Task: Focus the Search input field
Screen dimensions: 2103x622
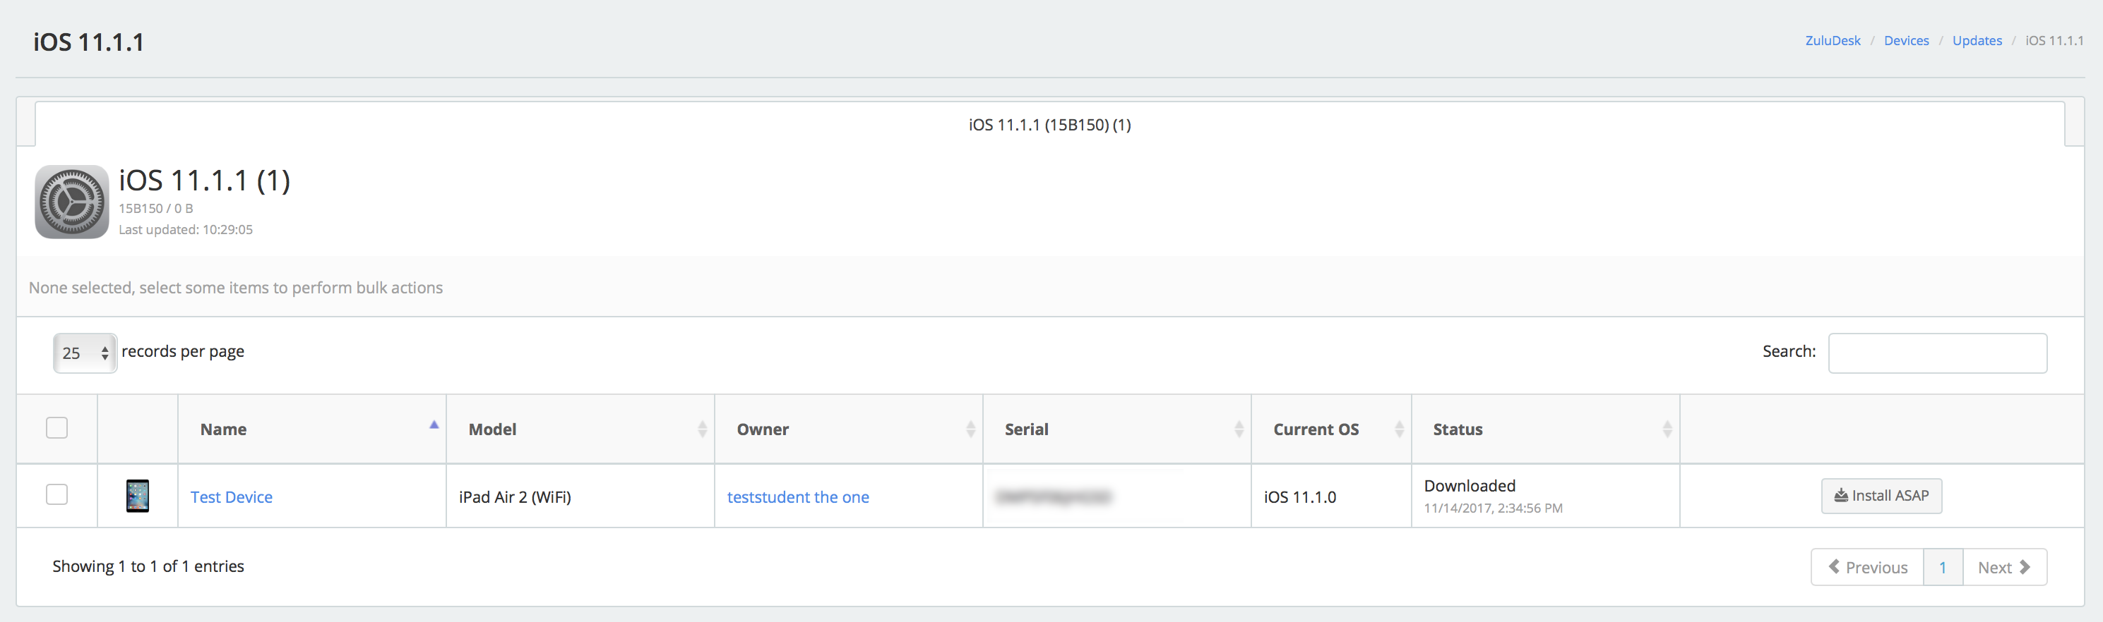Action: (1937, 353)
